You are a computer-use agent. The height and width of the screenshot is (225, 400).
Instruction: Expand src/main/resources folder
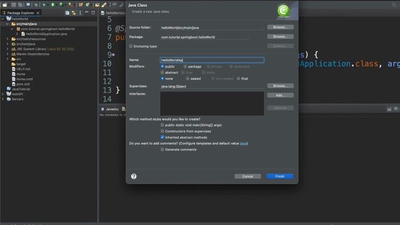(7, 39)
